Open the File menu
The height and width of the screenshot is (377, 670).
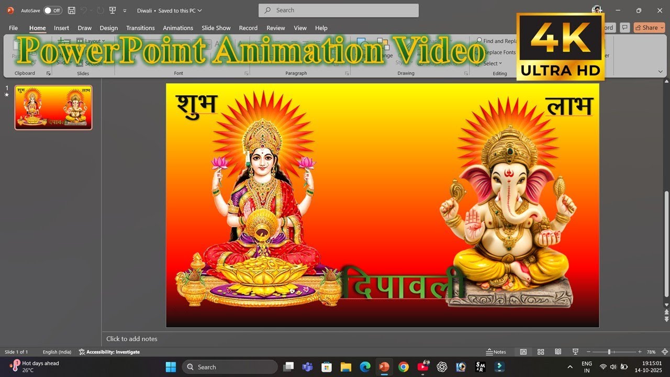point(13,28)
